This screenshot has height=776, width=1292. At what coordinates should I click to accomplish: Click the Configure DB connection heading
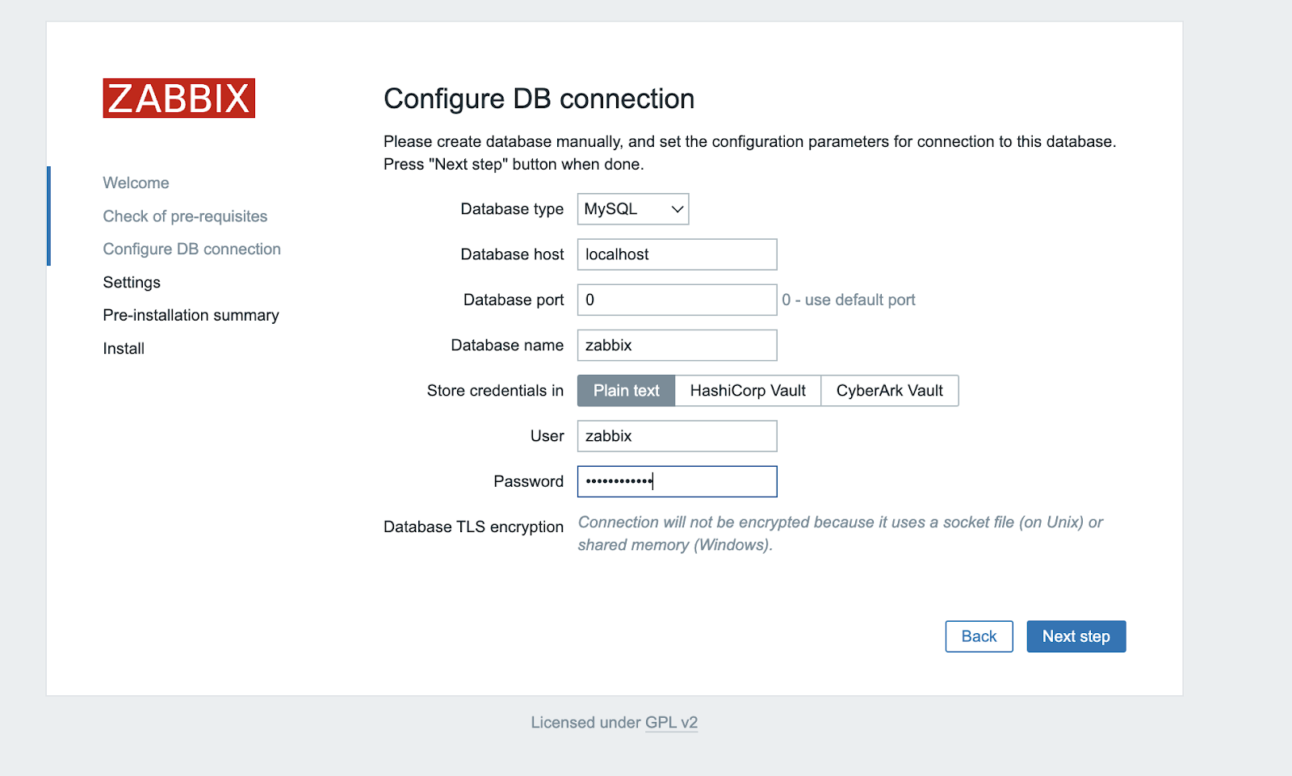pos(539,99)
